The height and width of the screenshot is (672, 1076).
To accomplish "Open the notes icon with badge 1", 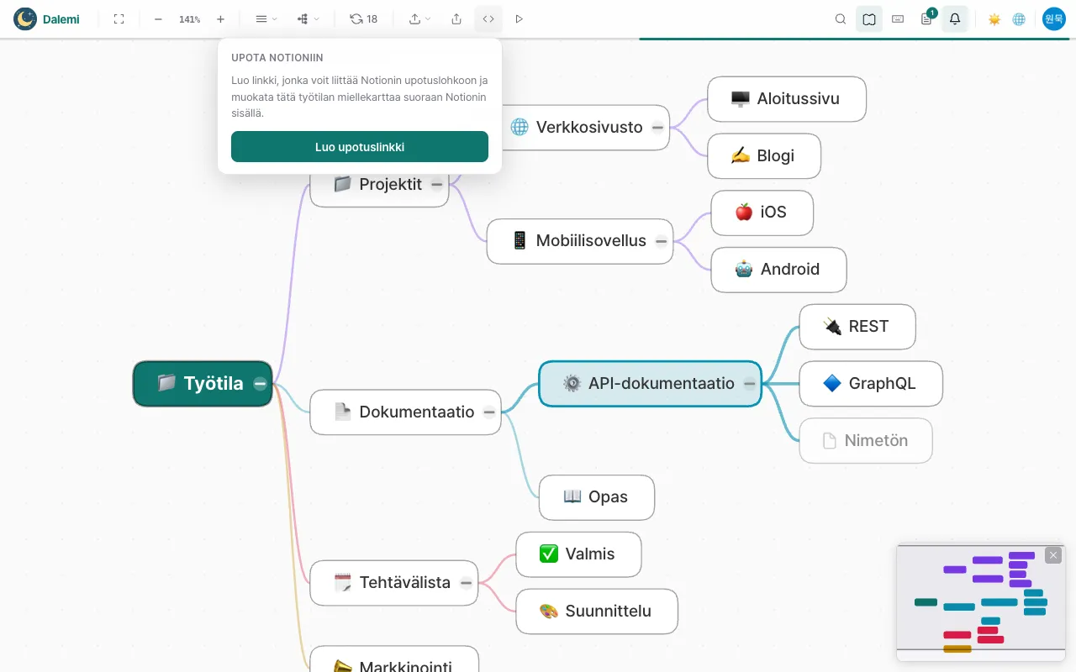I will (x=926, y=18).
